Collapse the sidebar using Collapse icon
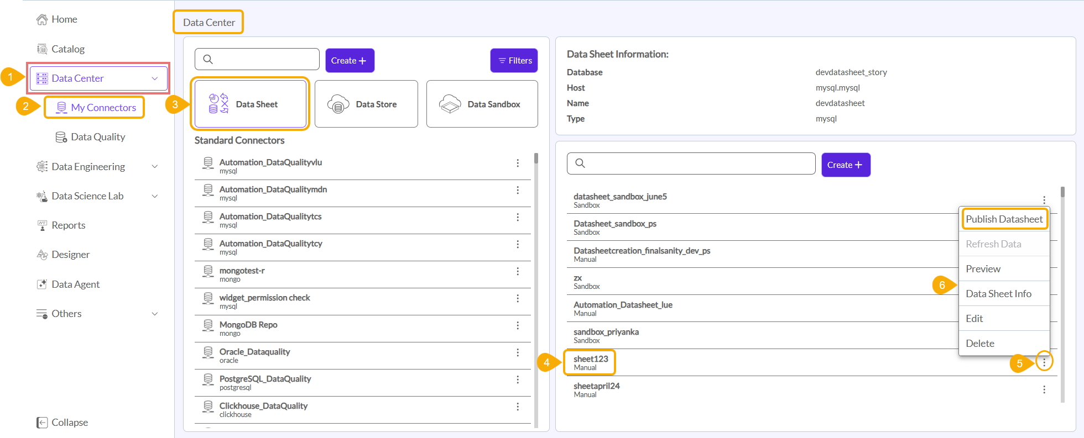Image resolution: width=1084 pixels, height=438 pixels. click(x=42, y=423)
